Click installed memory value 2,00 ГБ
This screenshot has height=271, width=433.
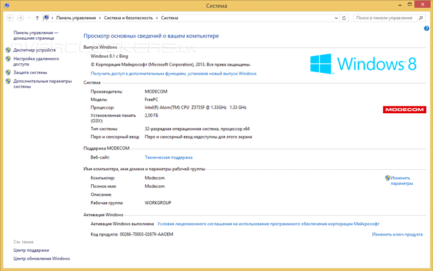(x=152, y=115)
